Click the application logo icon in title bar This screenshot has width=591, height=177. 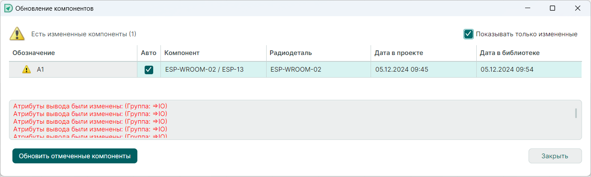(8, 8)
